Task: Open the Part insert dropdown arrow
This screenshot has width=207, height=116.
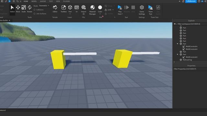Action: pyautogui.click(x=70, y=14)
